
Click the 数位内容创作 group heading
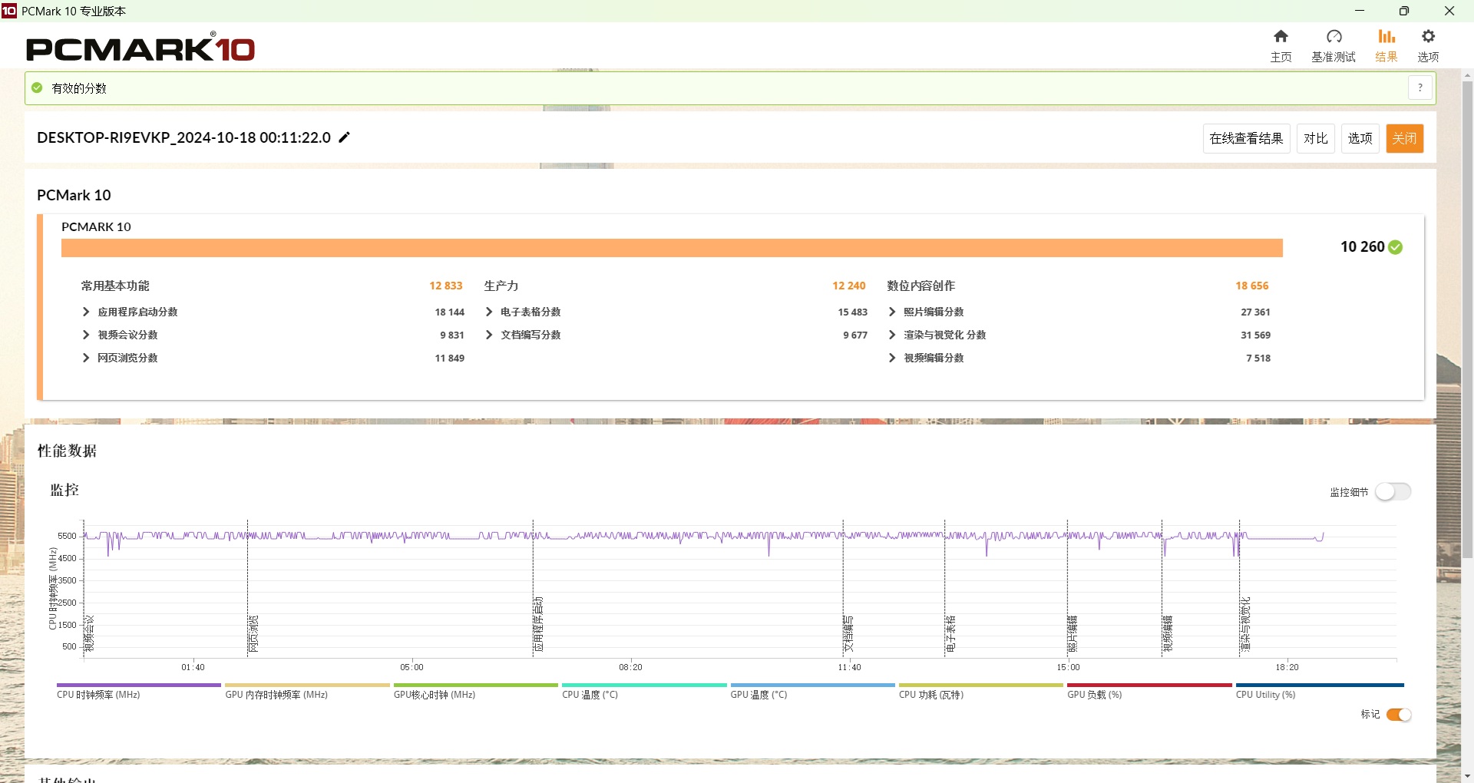click(x=921, y=286)
